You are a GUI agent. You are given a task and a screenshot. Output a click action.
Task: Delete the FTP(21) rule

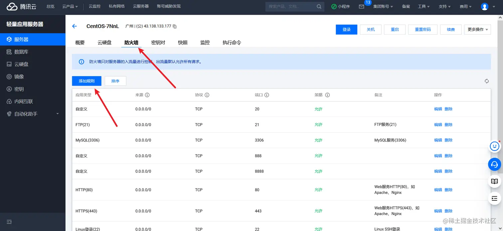coord(448,125)
